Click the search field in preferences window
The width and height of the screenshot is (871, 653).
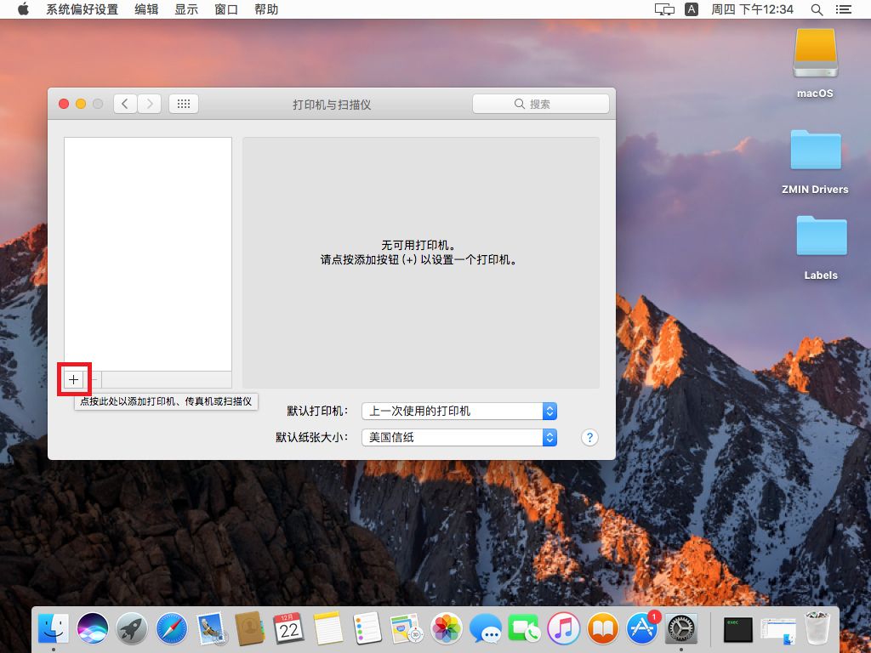540,104
